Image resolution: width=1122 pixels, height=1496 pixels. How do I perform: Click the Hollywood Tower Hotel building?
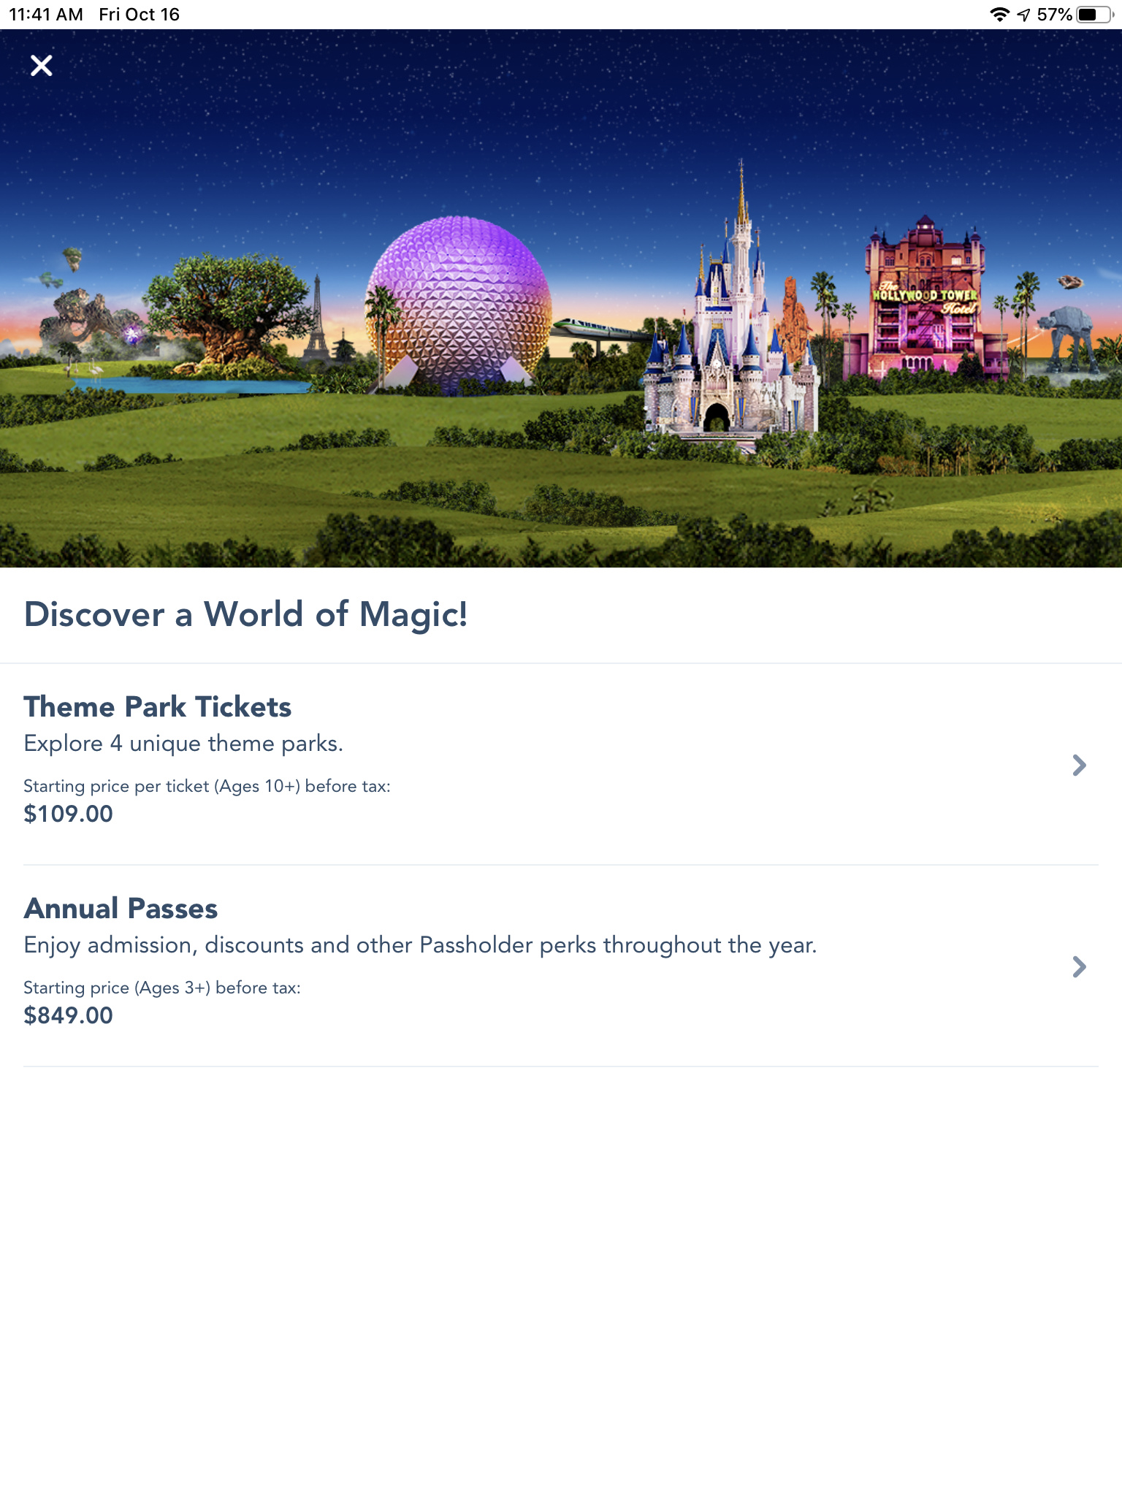pyautogui.click(x=925, y=299)
